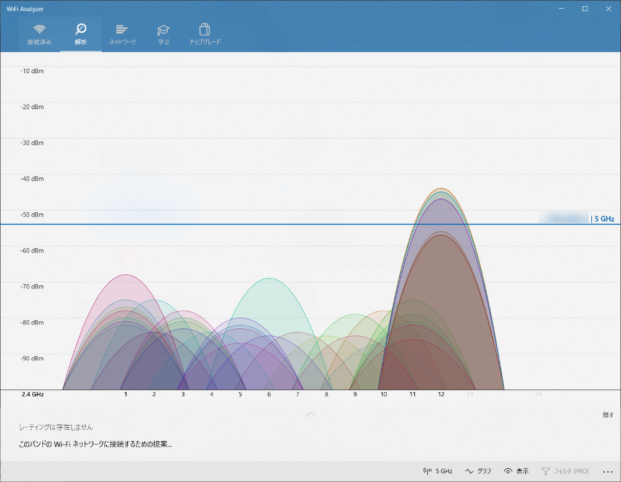Click channel 14 axis label
This screenshot has width=621, height=482.
point(538,394)
